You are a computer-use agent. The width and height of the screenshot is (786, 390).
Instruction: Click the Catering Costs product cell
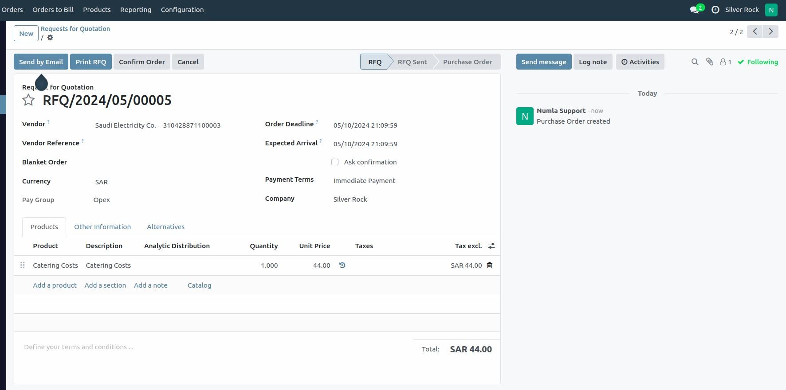tap(55, 265)
